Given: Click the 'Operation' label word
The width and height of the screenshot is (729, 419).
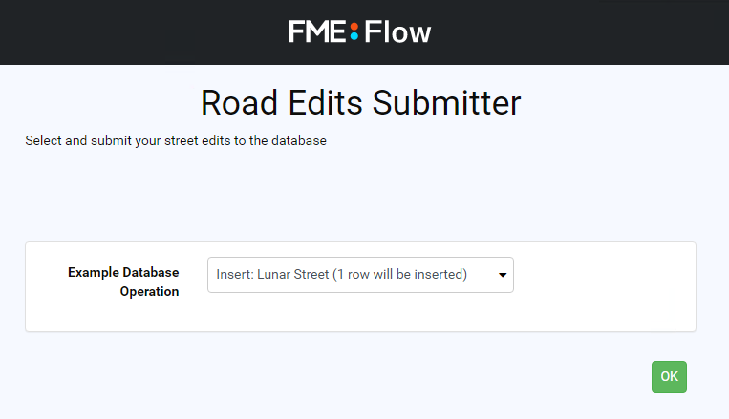Looking at the screenshot, I should [x=149, y=292].
